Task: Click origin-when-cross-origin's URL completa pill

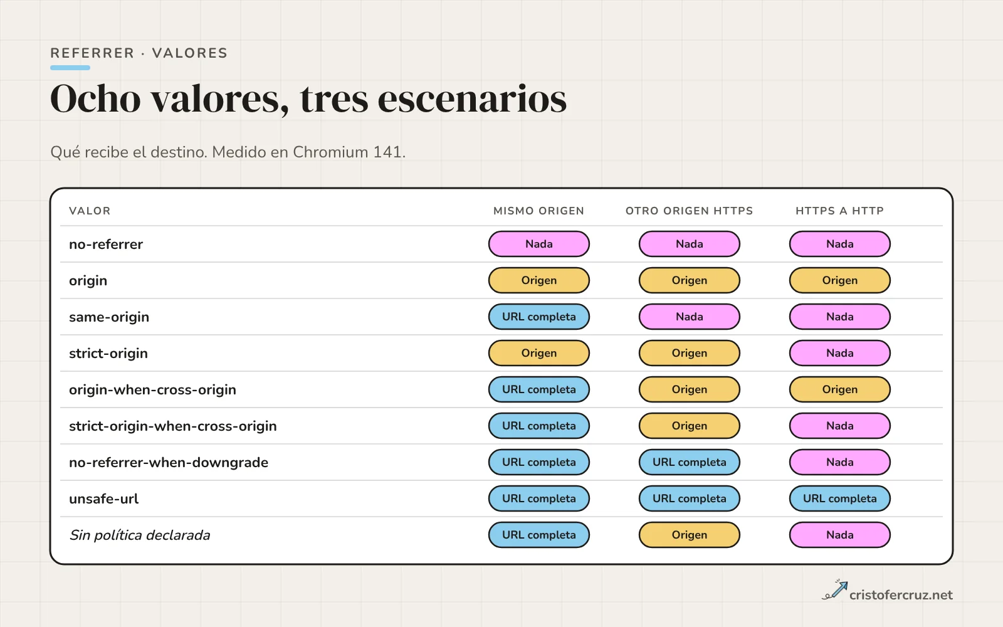Action: pos(539,389)
